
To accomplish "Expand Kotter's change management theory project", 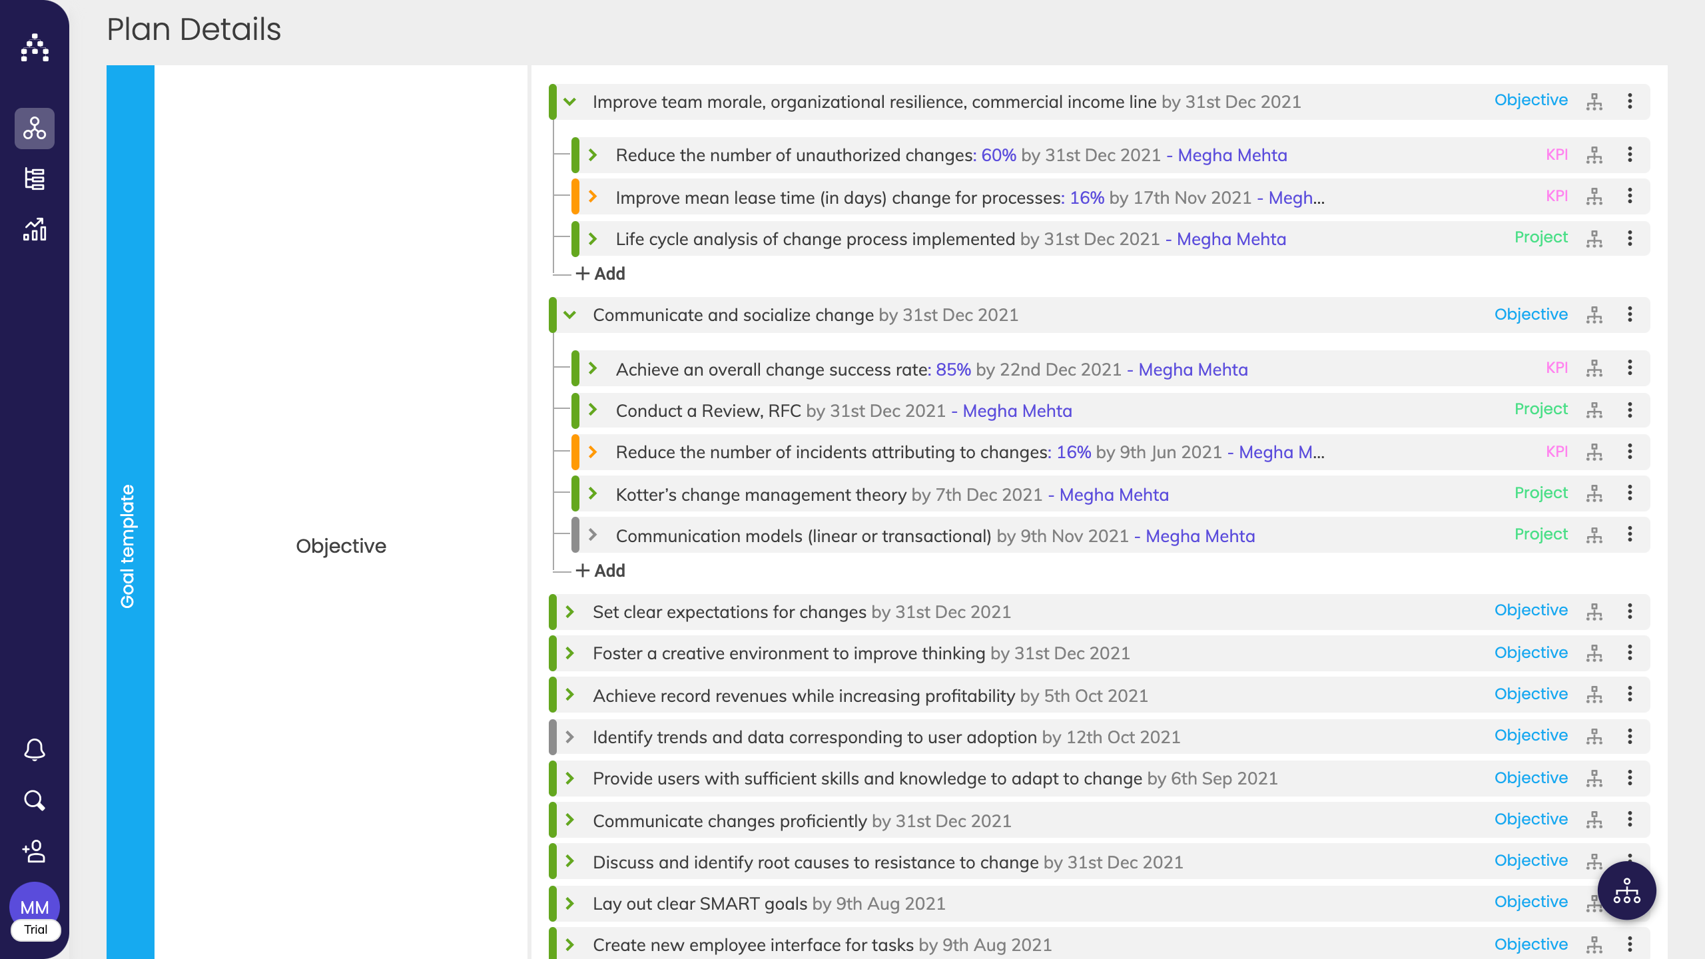I will (593, 493).
